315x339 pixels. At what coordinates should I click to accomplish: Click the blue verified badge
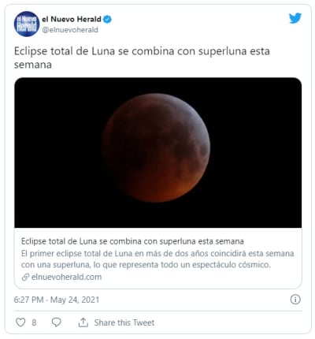[107, 19]
